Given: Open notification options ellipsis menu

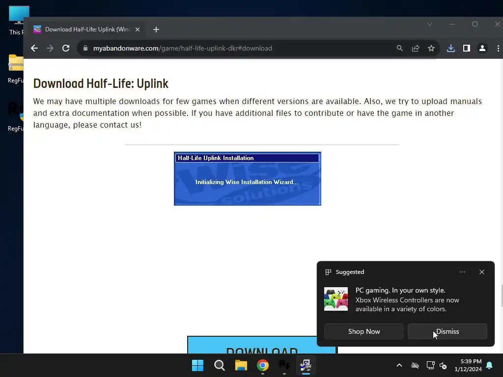Looking at the screenshot, I should click(x=462, y=272).
